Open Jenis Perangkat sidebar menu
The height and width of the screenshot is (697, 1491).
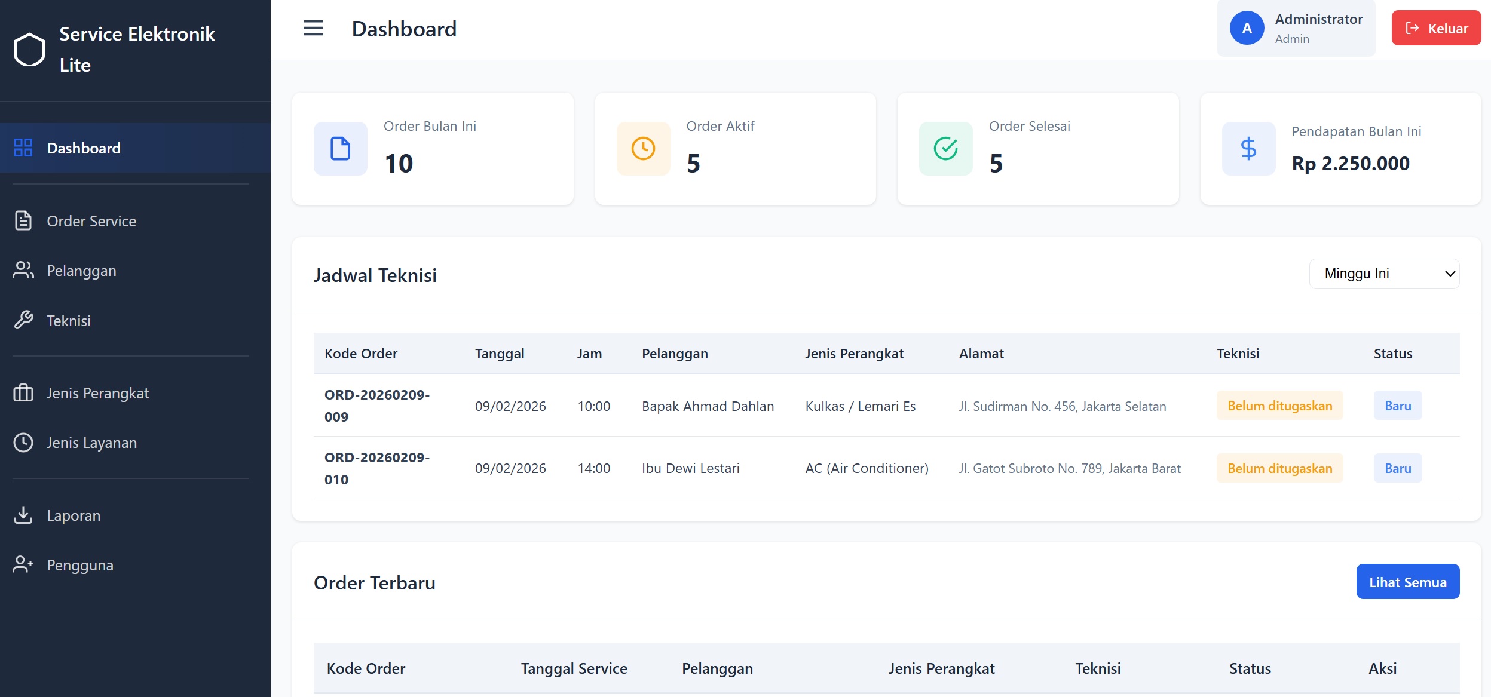click(97, 393)
